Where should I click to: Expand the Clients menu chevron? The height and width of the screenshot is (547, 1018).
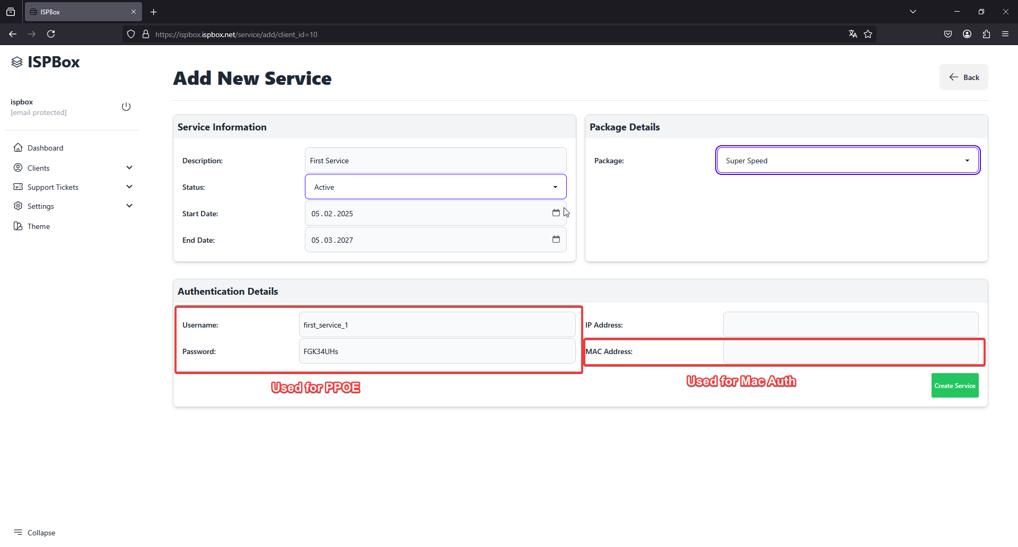click(129, 167)
